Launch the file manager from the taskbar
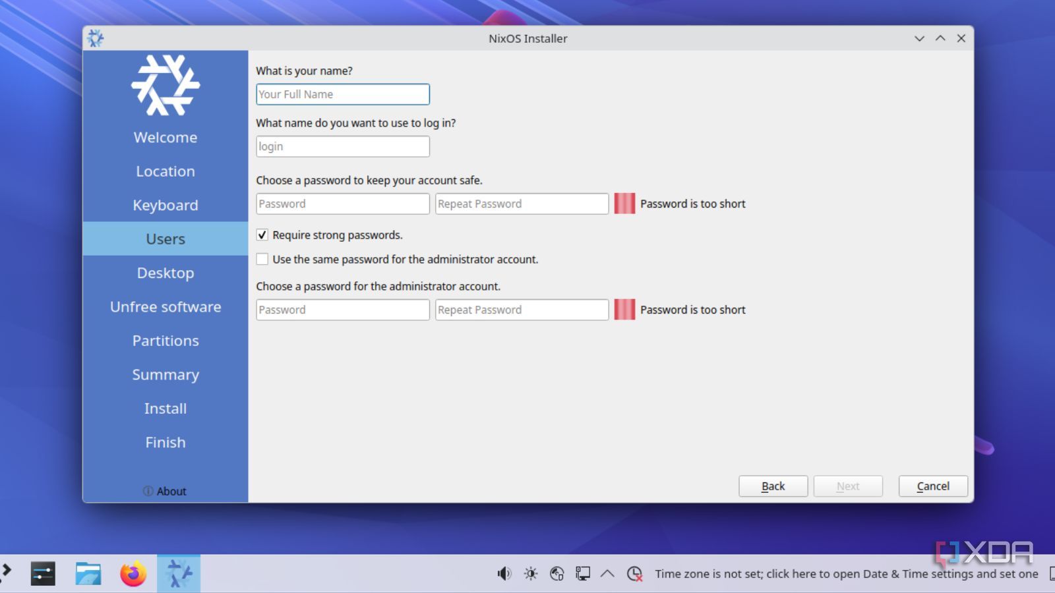Image resolution: width=1055 pixels, height=593 pixels. point(88,574)
